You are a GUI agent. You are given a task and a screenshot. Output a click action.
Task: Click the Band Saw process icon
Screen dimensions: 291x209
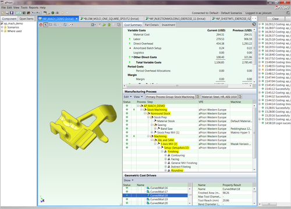(x=158, y=128)
